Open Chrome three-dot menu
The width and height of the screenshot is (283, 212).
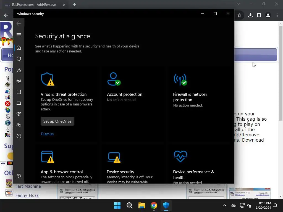point(277,15)
